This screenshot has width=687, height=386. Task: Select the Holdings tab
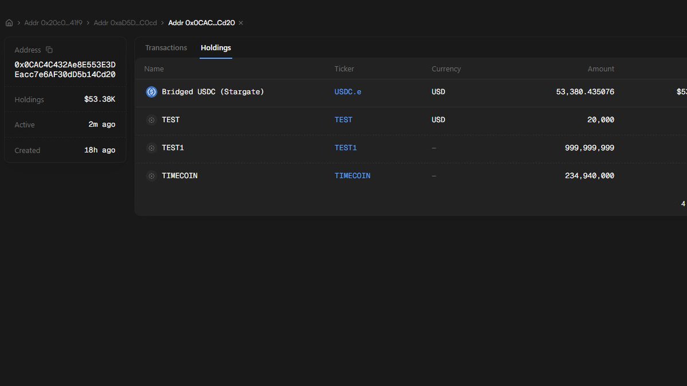tap(215, 47)
